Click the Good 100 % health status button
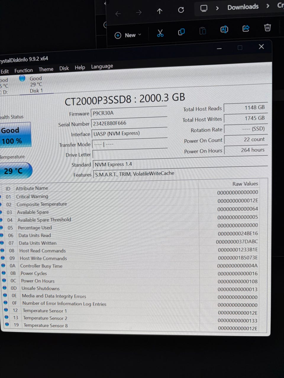 pos(15,135)
